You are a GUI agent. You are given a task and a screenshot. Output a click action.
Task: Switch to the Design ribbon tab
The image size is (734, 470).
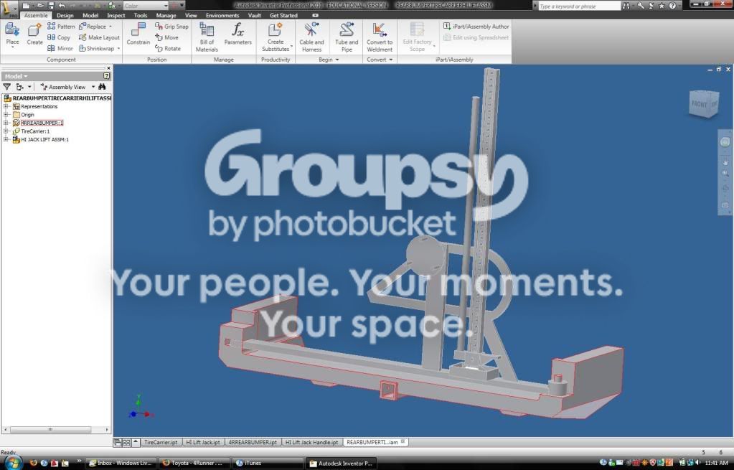pos(65,16)
